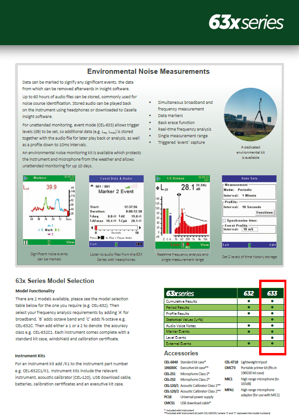
Task: Click the Marker Events row label
Action: click(x=178, y=332)
